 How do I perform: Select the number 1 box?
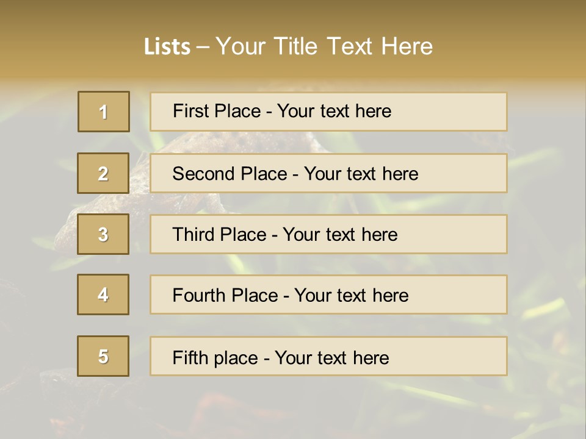pos(104,112)
